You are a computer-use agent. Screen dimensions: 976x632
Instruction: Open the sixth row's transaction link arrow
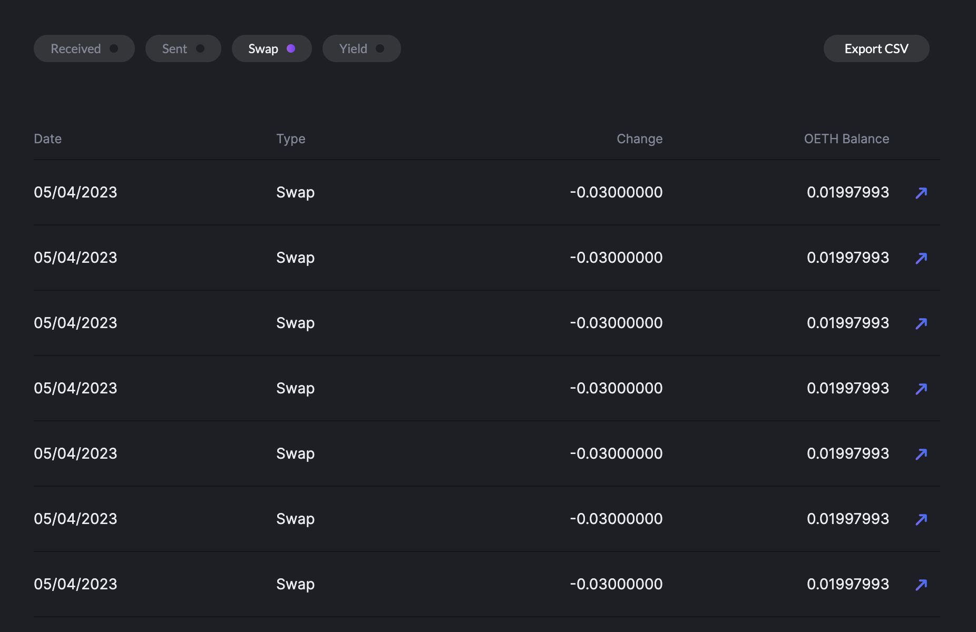[x=921, y=519]
